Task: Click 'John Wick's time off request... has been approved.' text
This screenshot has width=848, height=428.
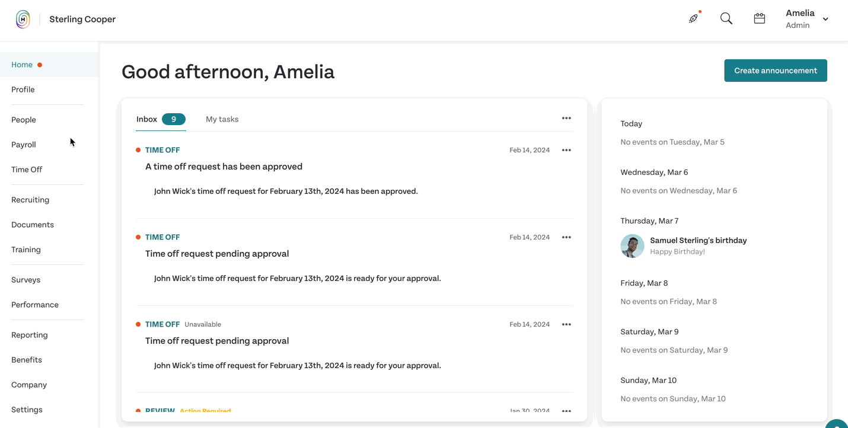Action: [x=286, y=191]
